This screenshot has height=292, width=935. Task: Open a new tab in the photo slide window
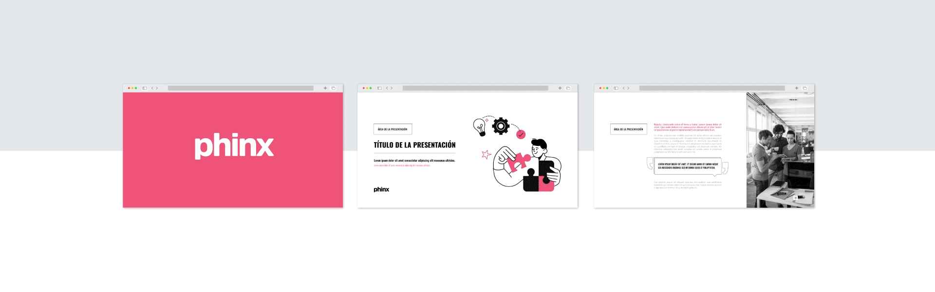[797, 88]
